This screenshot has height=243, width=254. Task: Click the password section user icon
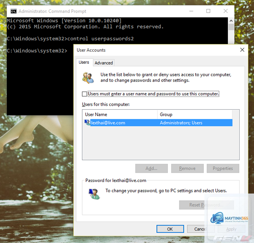pyautogui.click(x=94, y=194)
